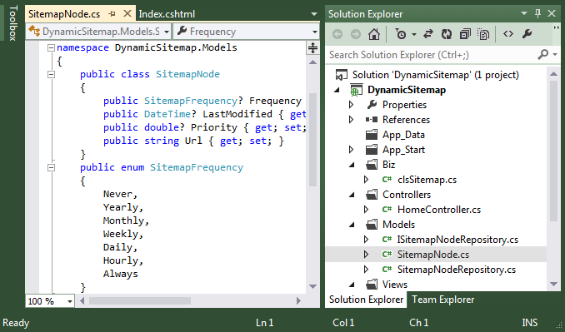Select ISitemapNodeRepository.cs file
565x332 pixels.
click(x=457, y=240)
